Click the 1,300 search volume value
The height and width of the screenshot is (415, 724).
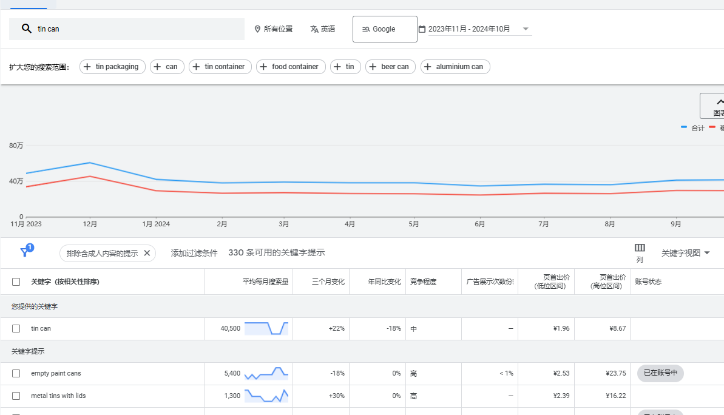coord(232,396)
